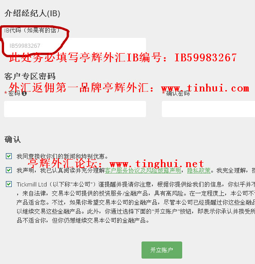Click the 客户专区密码 heading
The image size is (255, 264).
[30, 76]
